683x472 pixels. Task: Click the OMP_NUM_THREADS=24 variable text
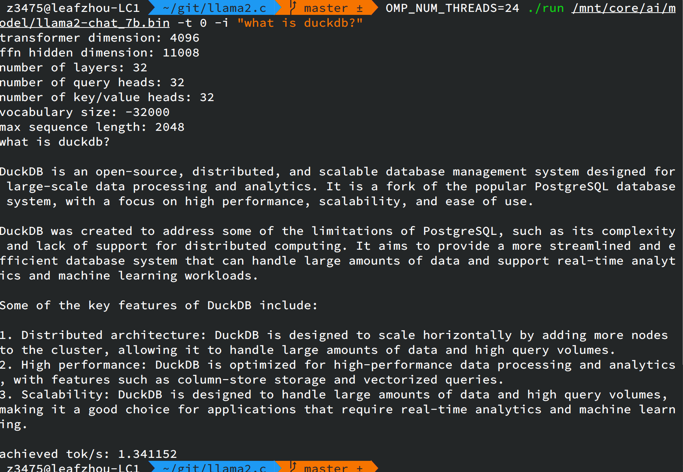click(x=452, y=8)
